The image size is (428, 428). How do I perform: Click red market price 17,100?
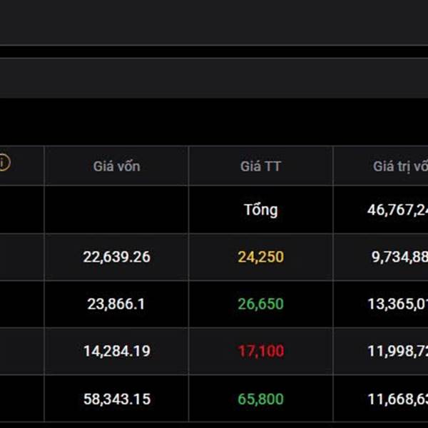260,351
